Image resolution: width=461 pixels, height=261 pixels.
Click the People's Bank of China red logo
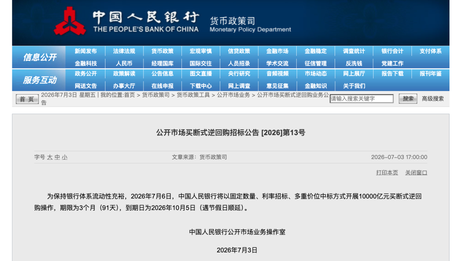70,21
